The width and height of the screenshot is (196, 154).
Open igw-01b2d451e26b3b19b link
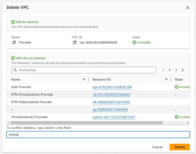pyautogui.click(x=112, y=87)
